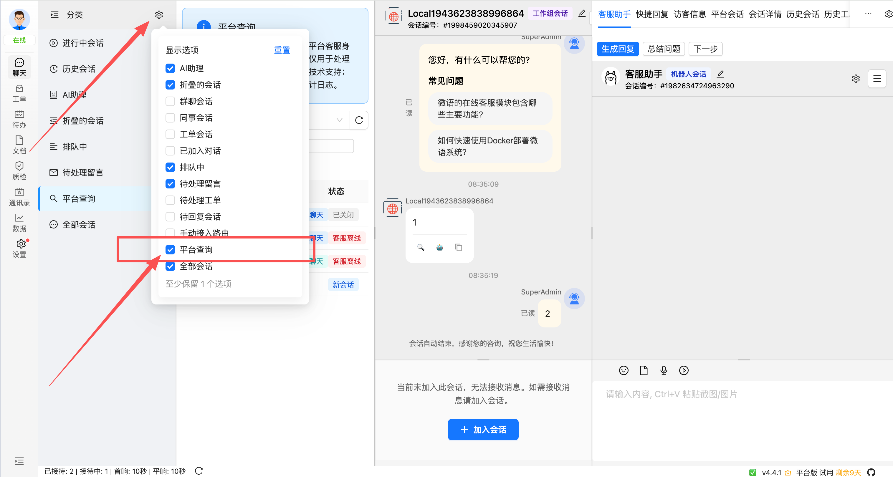
Task: Click the user avatar at top left
Action: [19, 19]
